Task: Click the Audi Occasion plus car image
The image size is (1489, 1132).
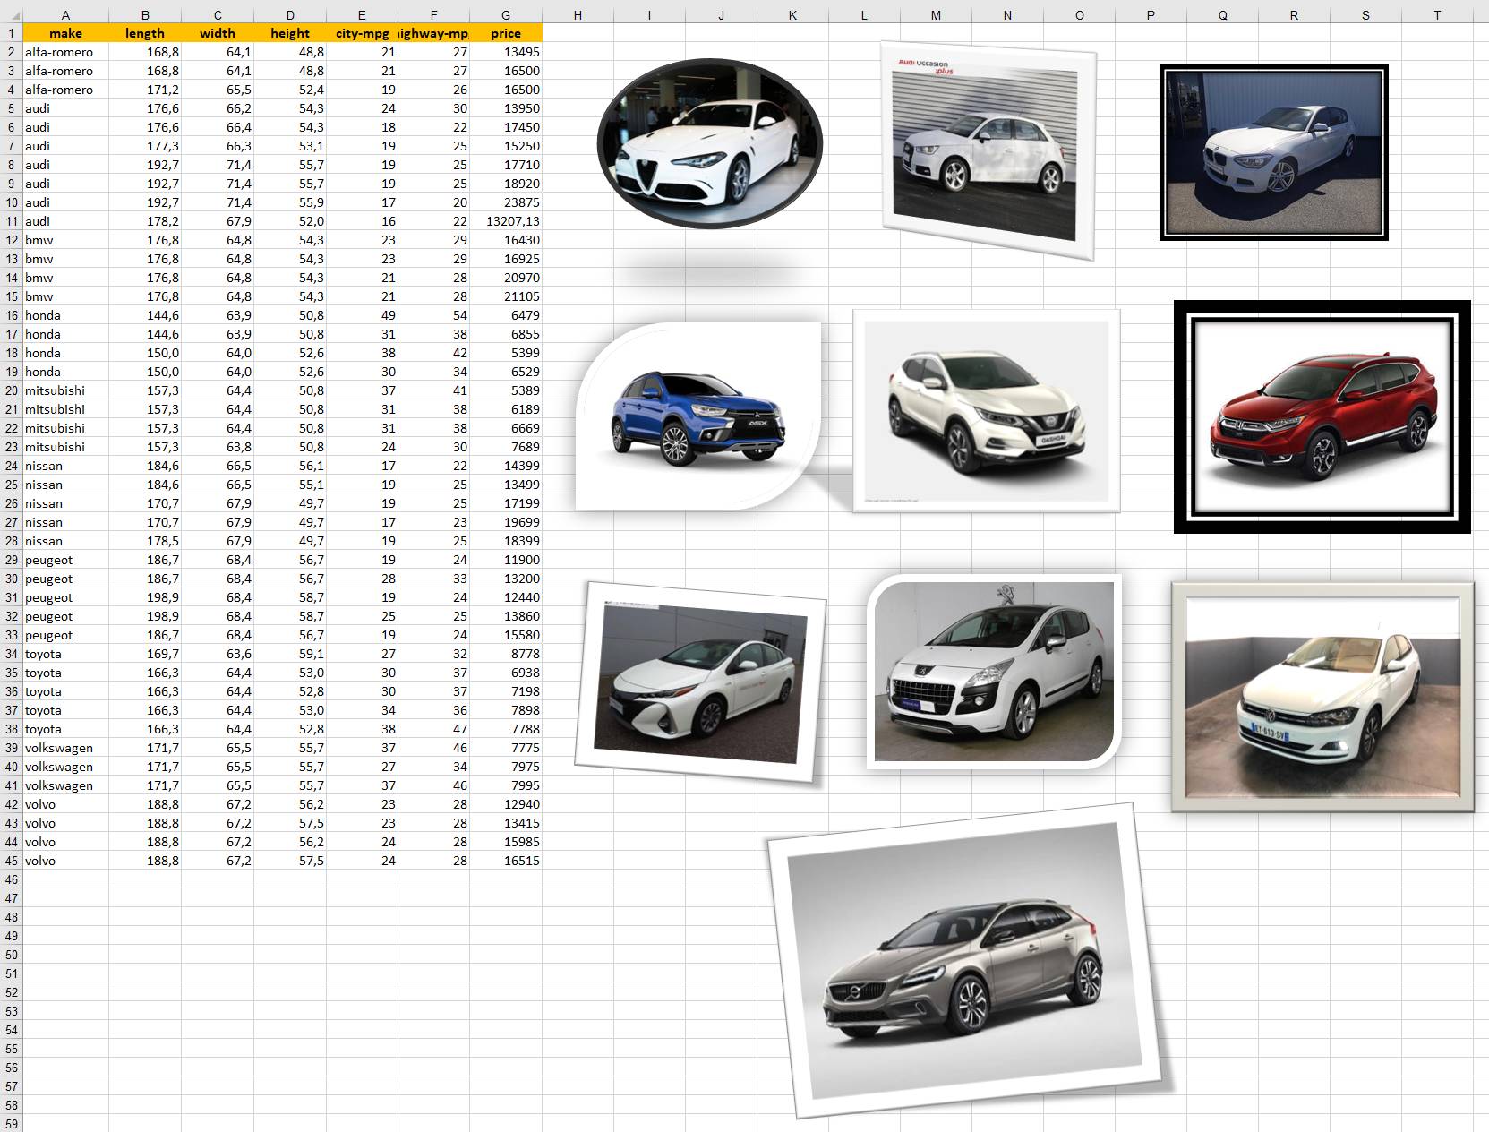Action: [x=988, y=150]
